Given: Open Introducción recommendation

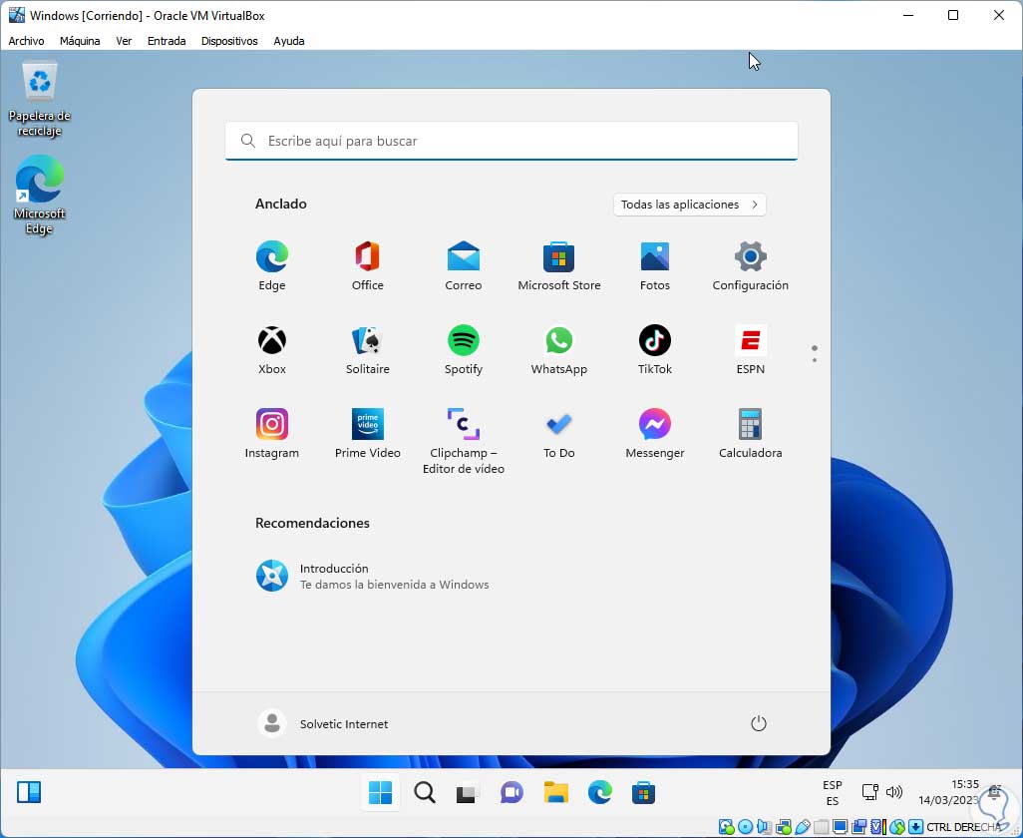Looking at the screenshot, I should click(373, 577).
